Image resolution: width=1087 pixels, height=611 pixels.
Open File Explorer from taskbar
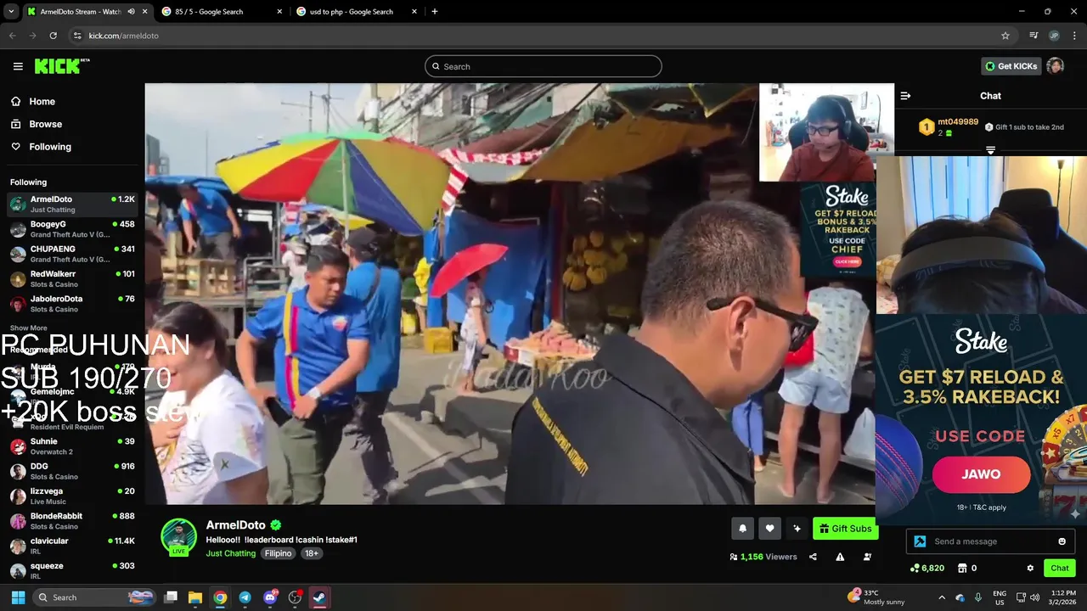(x=194, y=597)
